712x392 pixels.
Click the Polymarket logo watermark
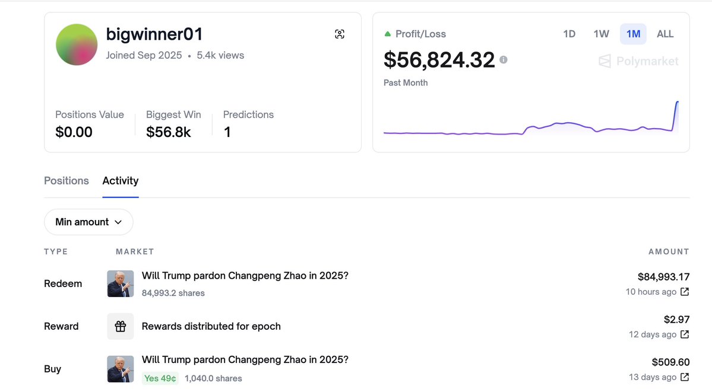(638, 61)
